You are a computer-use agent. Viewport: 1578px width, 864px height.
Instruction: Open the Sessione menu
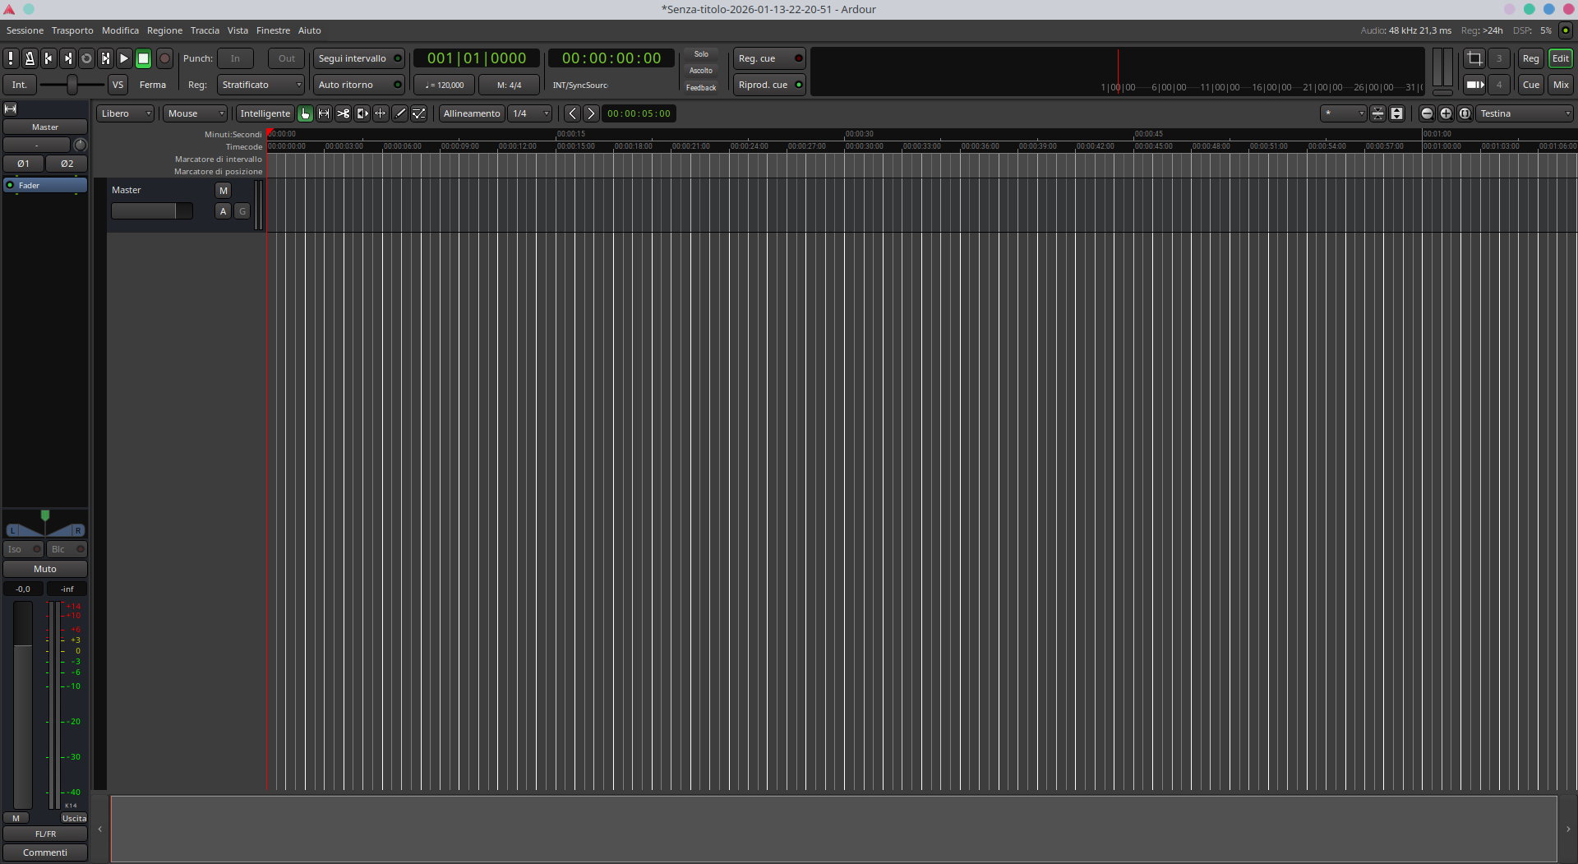[x=25, y=30]
